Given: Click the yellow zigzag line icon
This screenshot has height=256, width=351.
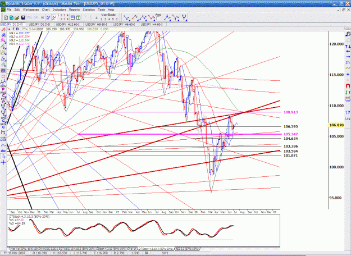Looking at the screenshot, I should point(348,68).
